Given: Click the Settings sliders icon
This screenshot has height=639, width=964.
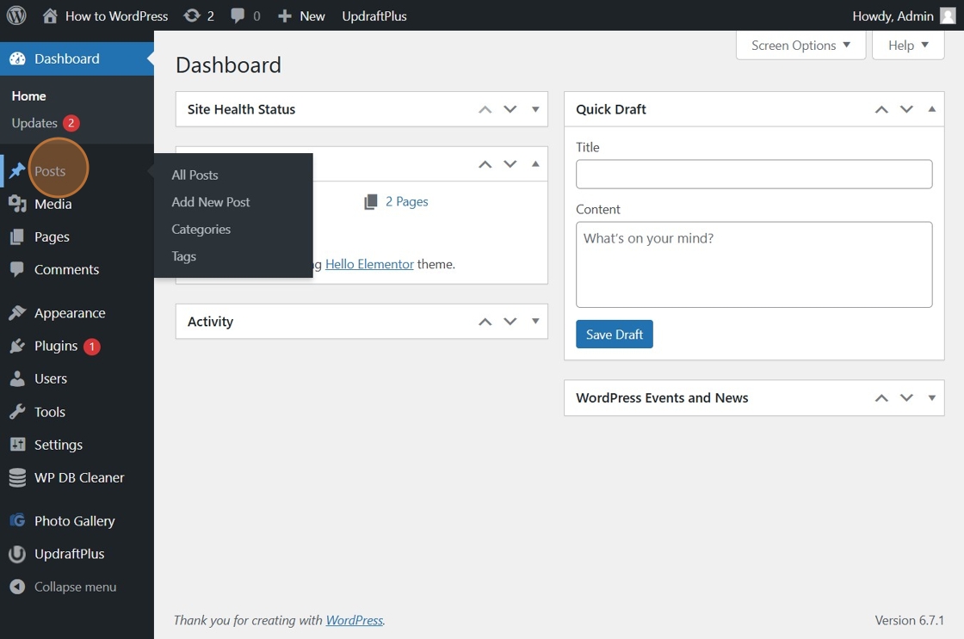Looking at the screenshot, I should click(x=18, y=445).
